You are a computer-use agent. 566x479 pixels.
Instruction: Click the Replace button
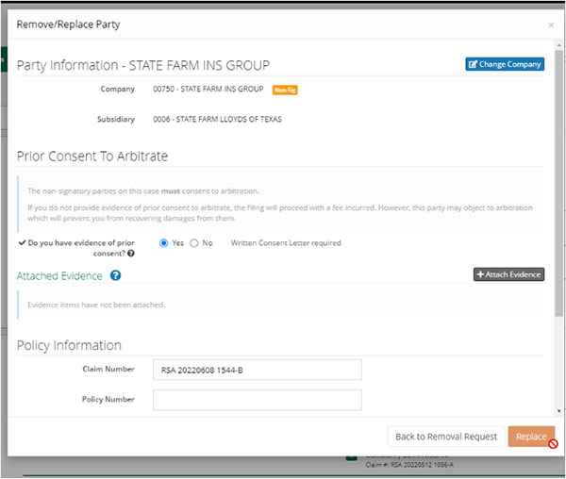pyautogui.click(x=531, y=437)
